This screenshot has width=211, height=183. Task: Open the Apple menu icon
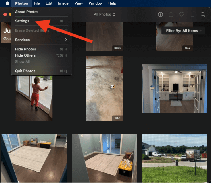tap(5, 3)
